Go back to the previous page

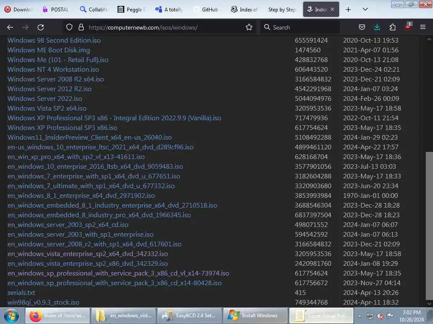(x=10, y=27)
